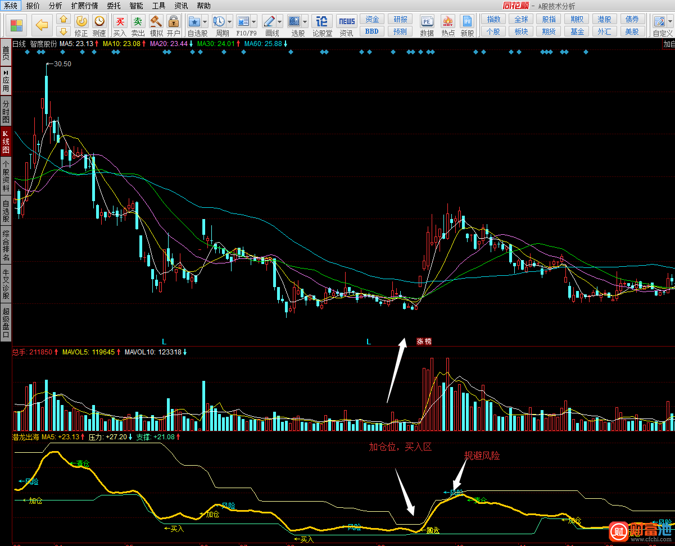Switch to the 首页 sidebar tab
The width and height of the screenshot is (675, 546).
(6, 53)
